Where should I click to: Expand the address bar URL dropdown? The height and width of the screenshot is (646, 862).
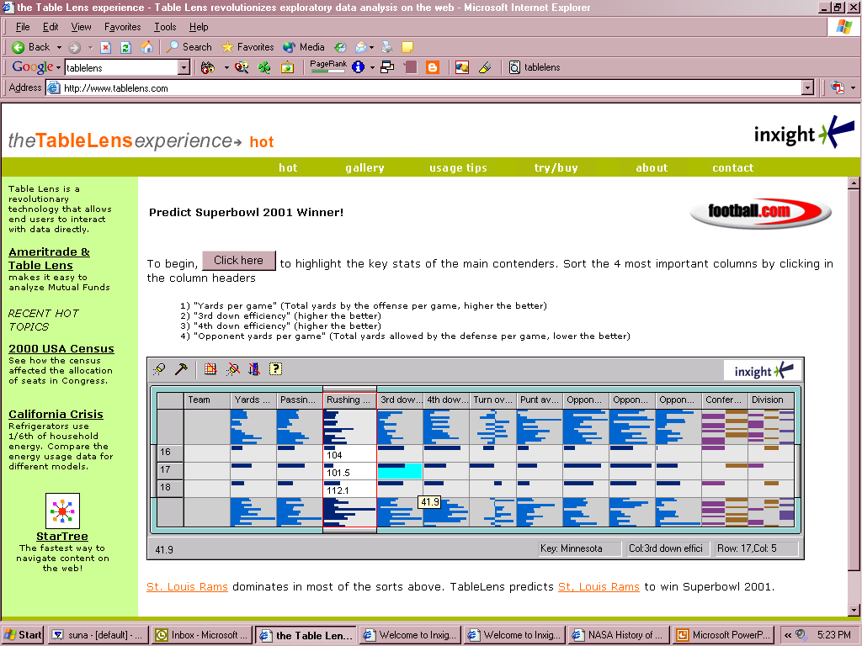click(807, 87)
